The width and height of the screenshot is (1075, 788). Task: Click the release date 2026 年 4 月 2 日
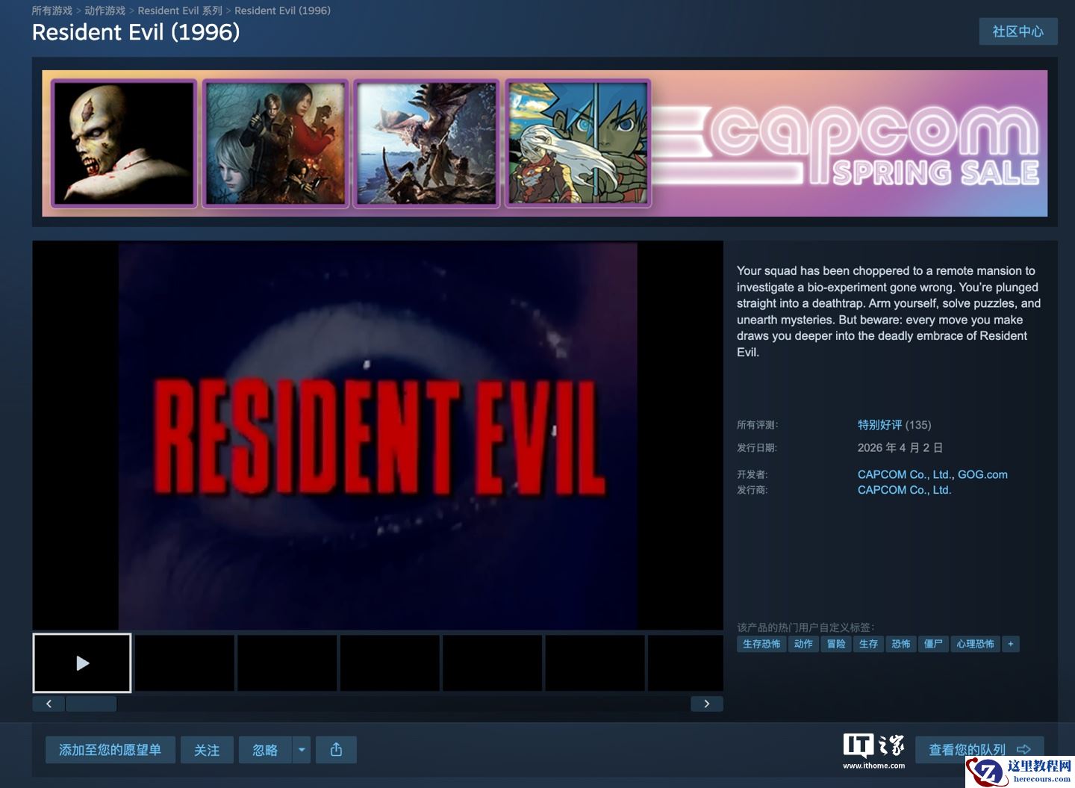(900, 448)
